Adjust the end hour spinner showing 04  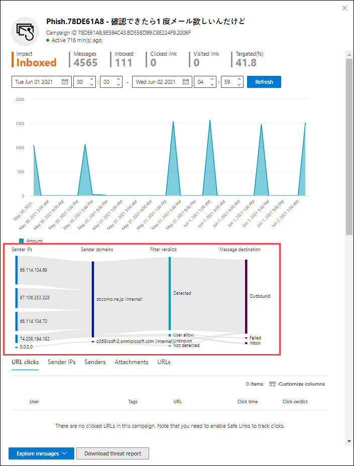coord(211,82)
